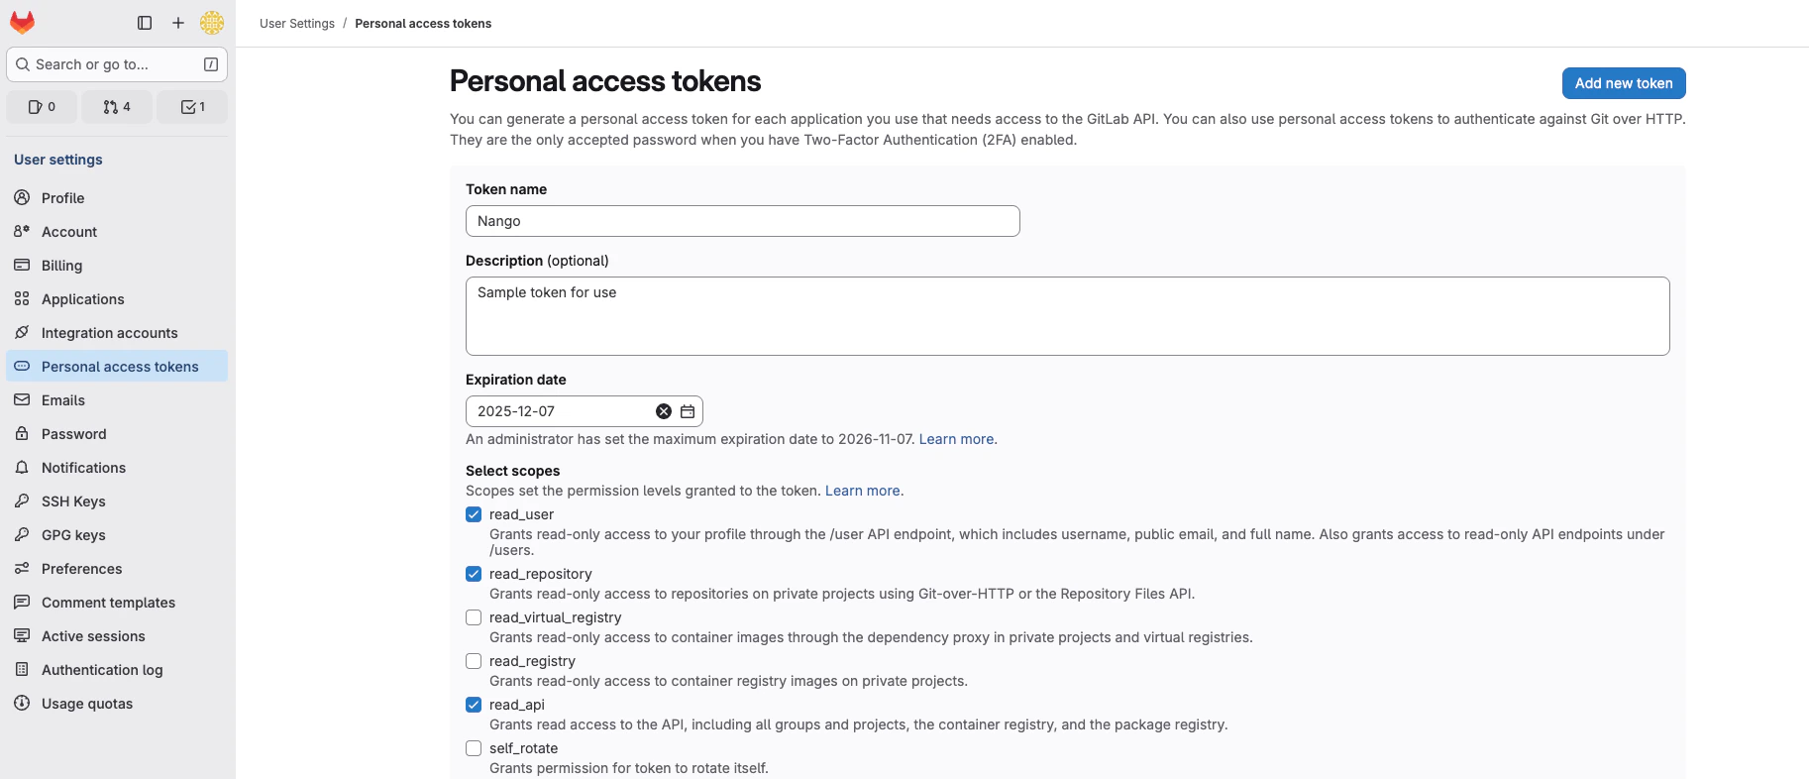1809x779 pixels.
Task: Click the plus create new icon
Action: 178,23
